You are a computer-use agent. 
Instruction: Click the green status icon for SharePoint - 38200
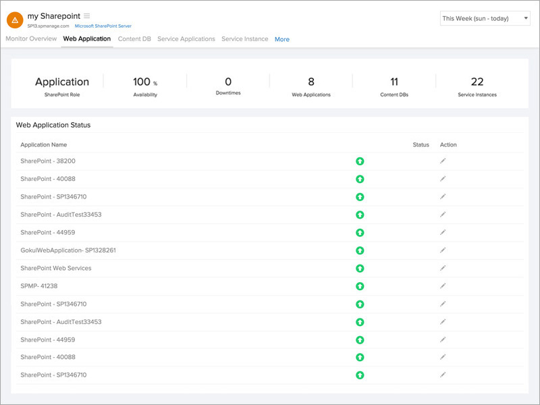coord(361,161)
